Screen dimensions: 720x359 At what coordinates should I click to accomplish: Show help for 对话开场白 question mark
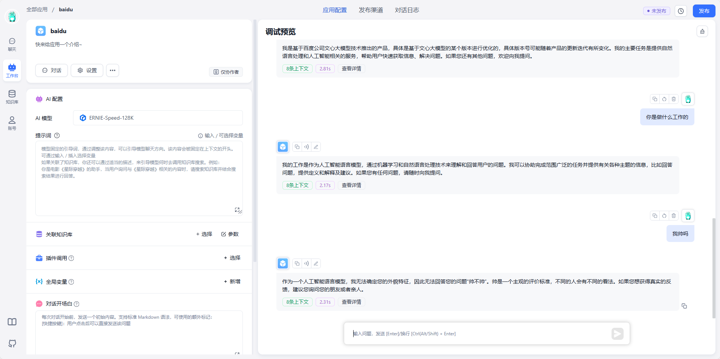[76, 304]
